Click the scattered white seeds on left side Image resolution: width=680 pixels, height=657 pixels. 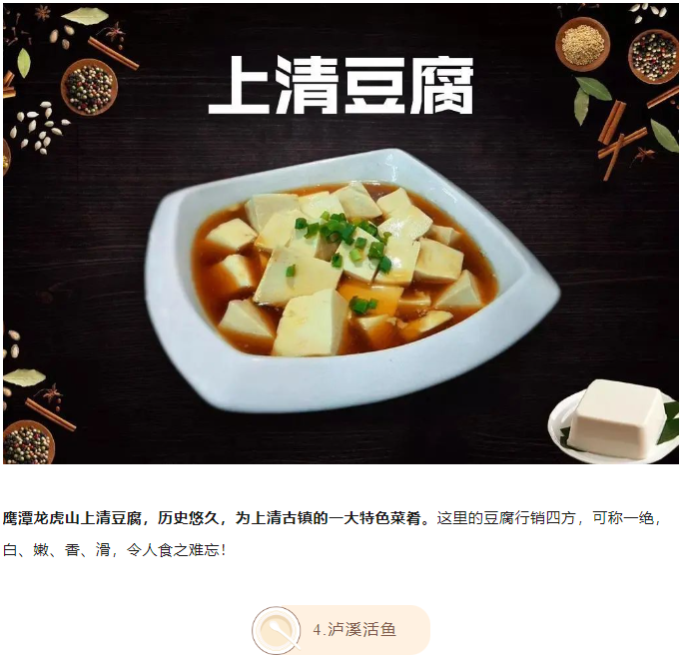(39, 127)
